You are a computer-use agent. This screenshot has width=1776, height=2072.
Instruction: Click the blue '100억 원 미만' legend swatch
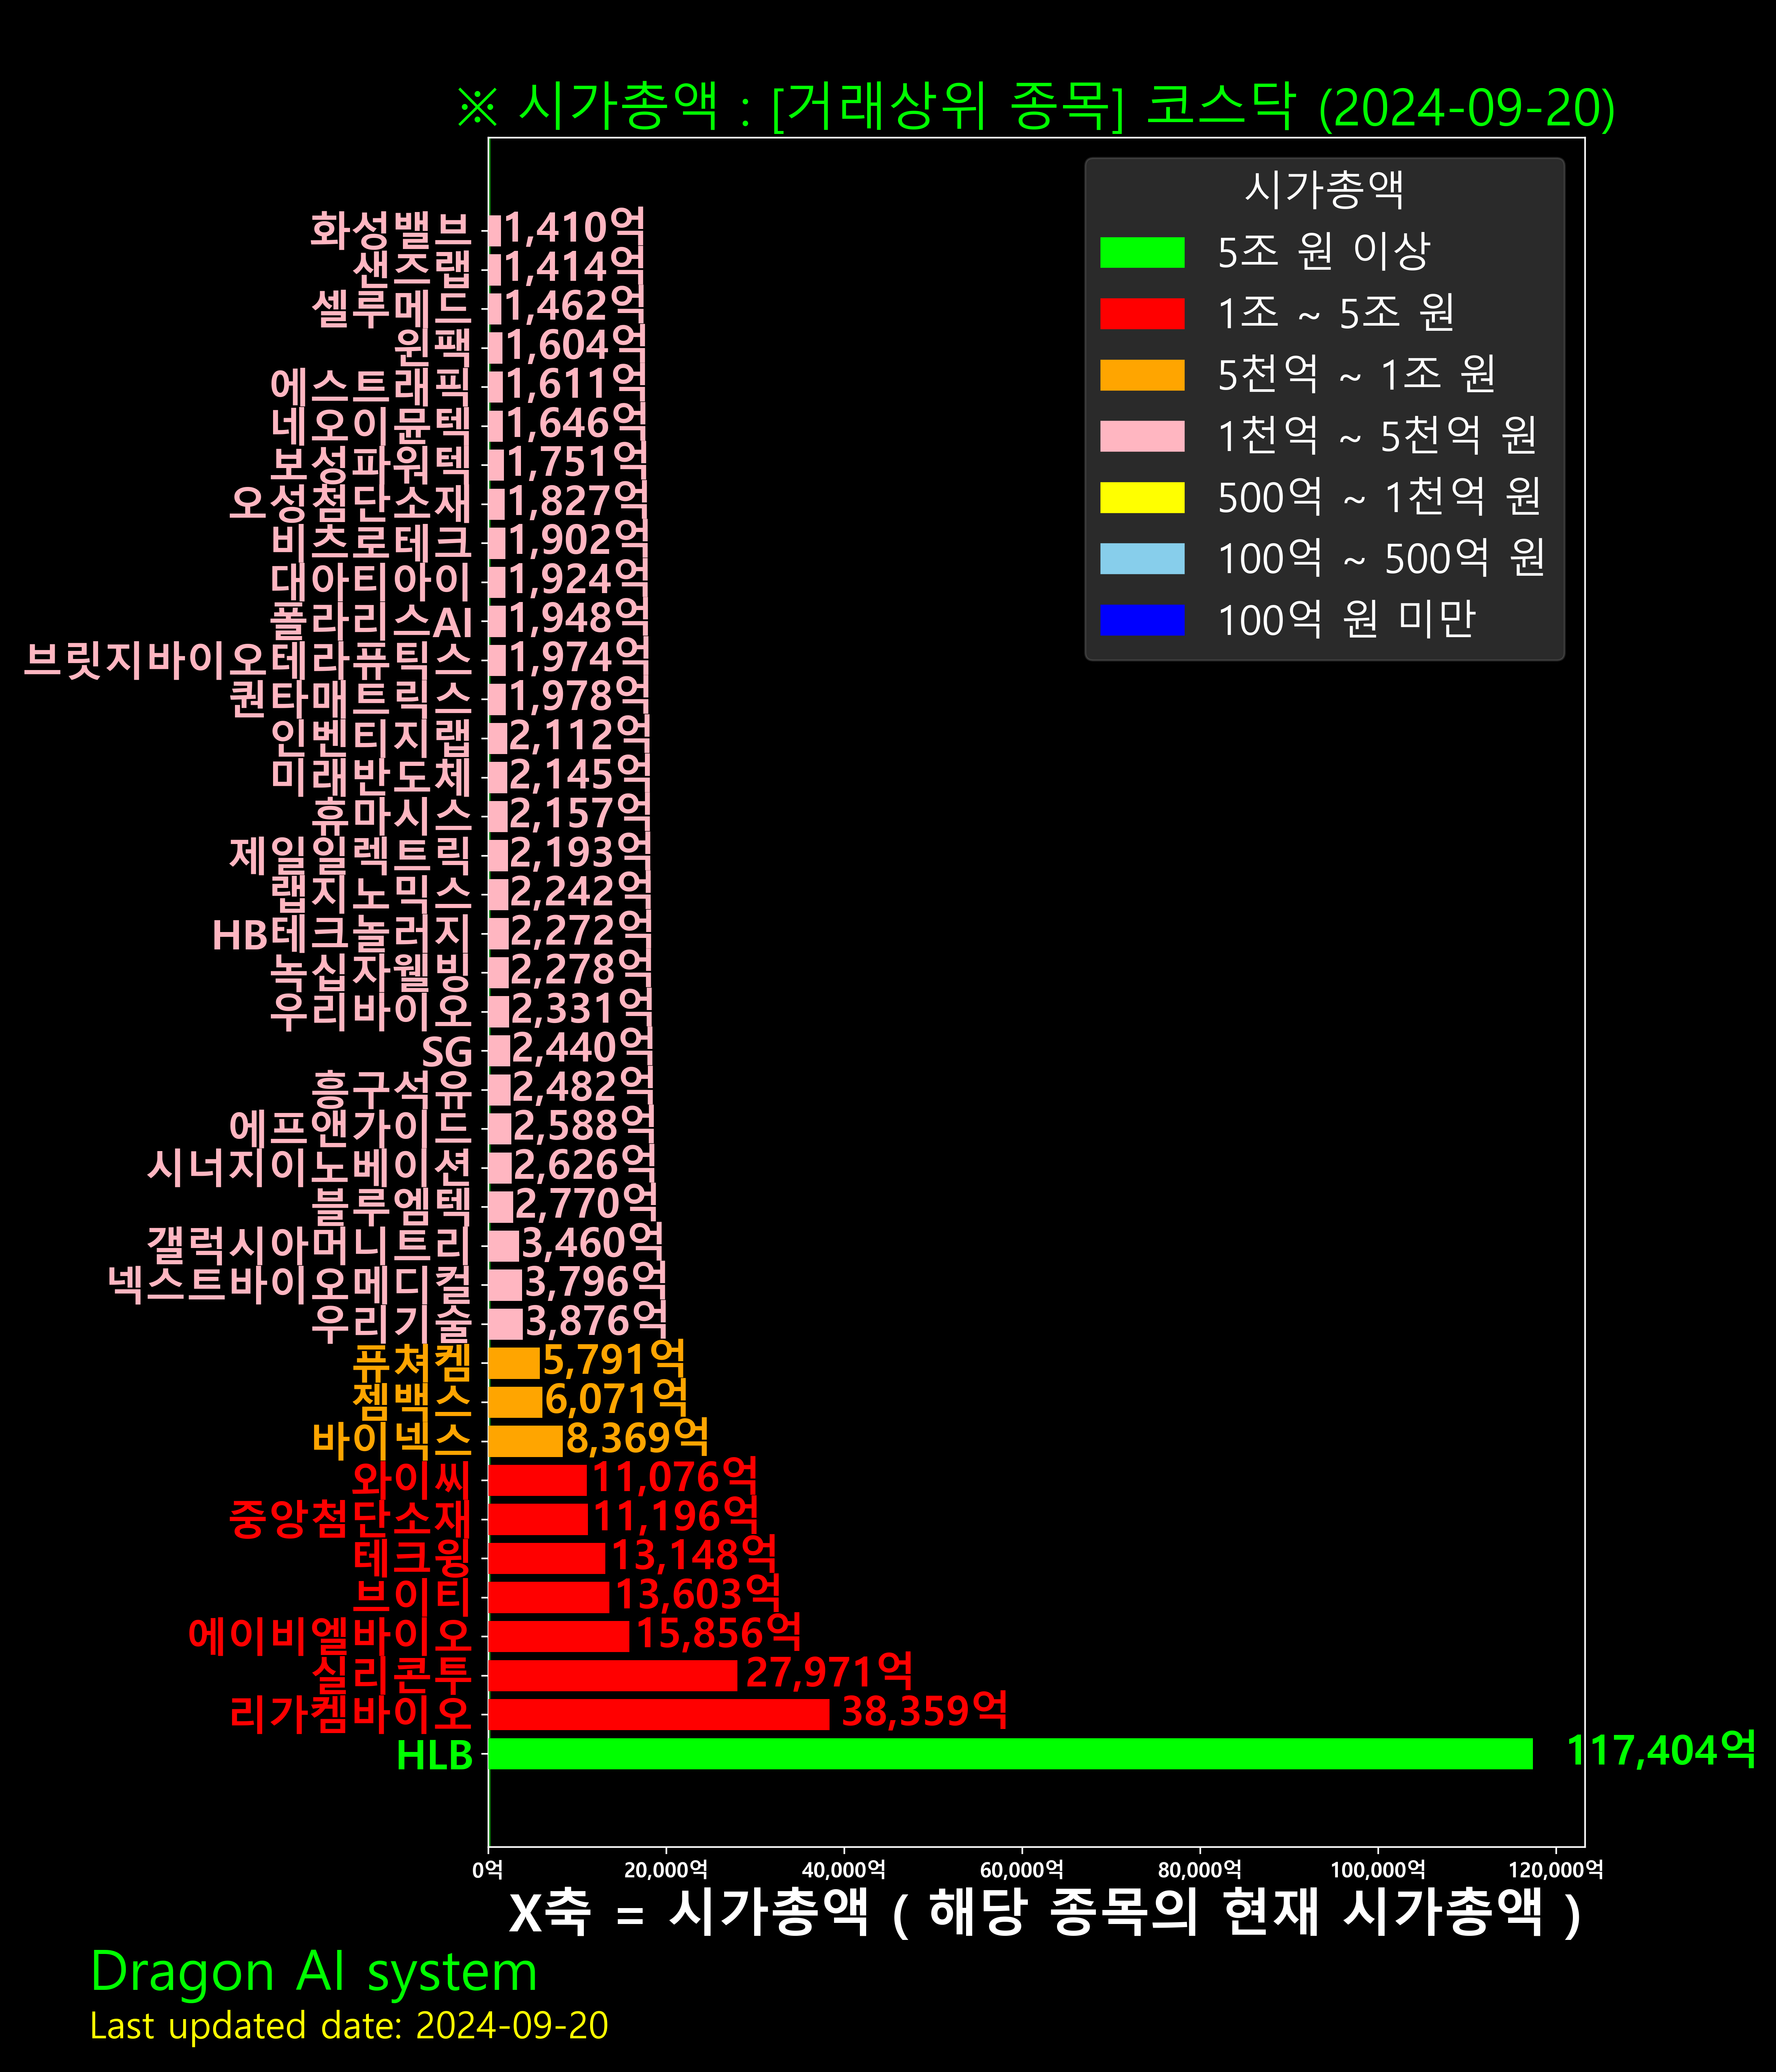coord(1142,620)
